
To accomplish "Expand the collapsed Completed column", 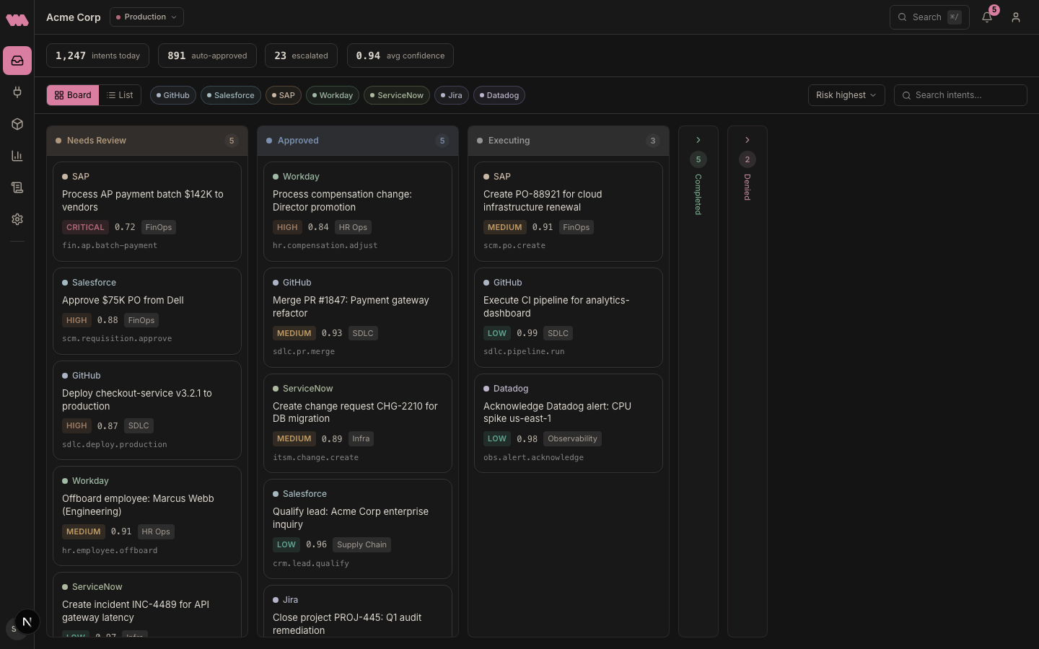I will pos(698,140).
